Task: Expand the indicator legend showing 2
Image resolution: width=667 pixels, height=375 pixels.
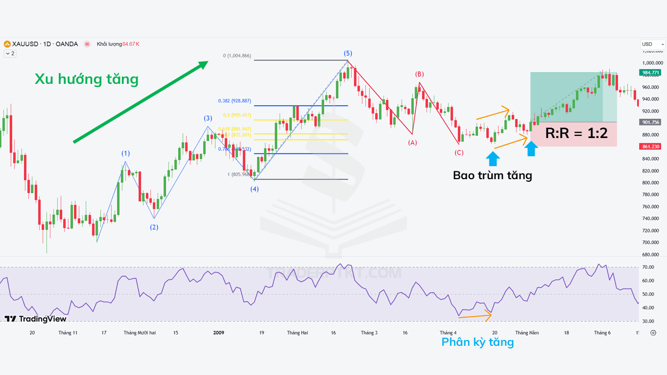Action: (10, 53)
